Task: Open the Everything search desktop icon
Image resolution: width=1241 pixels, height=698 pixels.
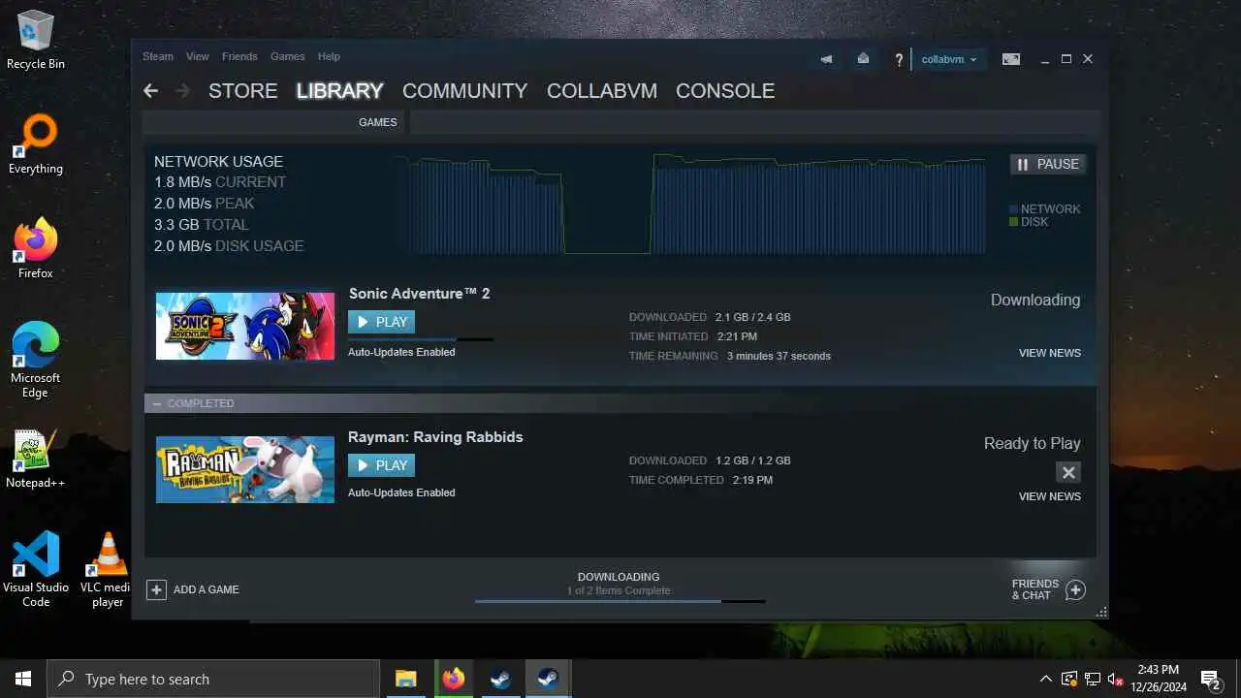Action: (x=36, y=144)
